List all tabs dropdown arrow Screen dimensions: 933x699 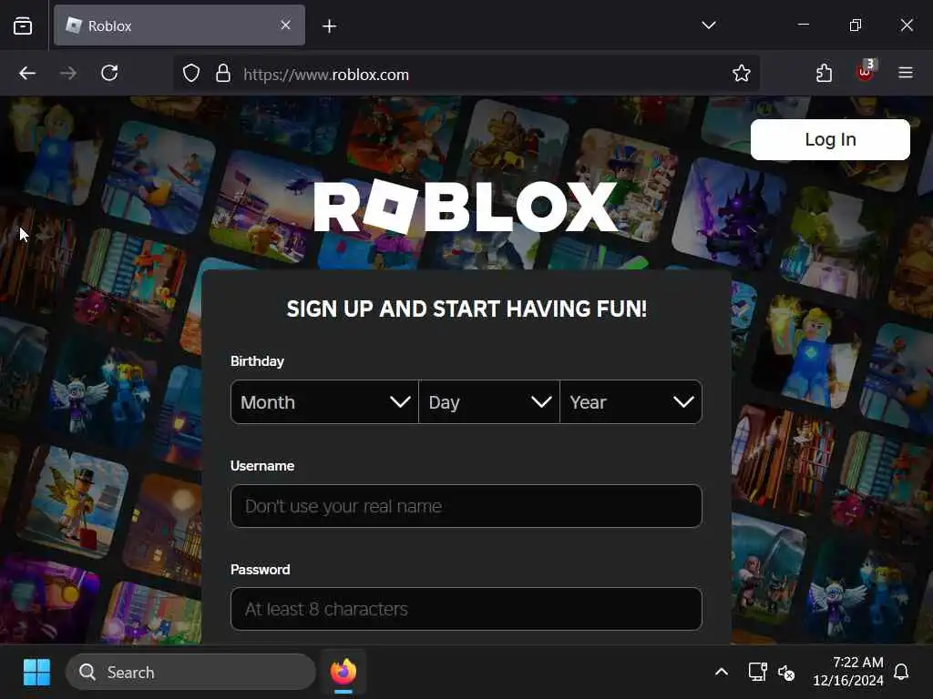pos(708,25)
